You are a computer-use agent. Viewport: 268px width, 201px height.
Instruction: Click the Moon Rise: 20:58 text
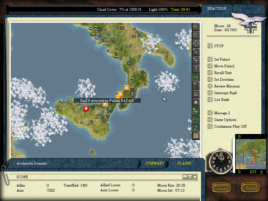(171, 185)
